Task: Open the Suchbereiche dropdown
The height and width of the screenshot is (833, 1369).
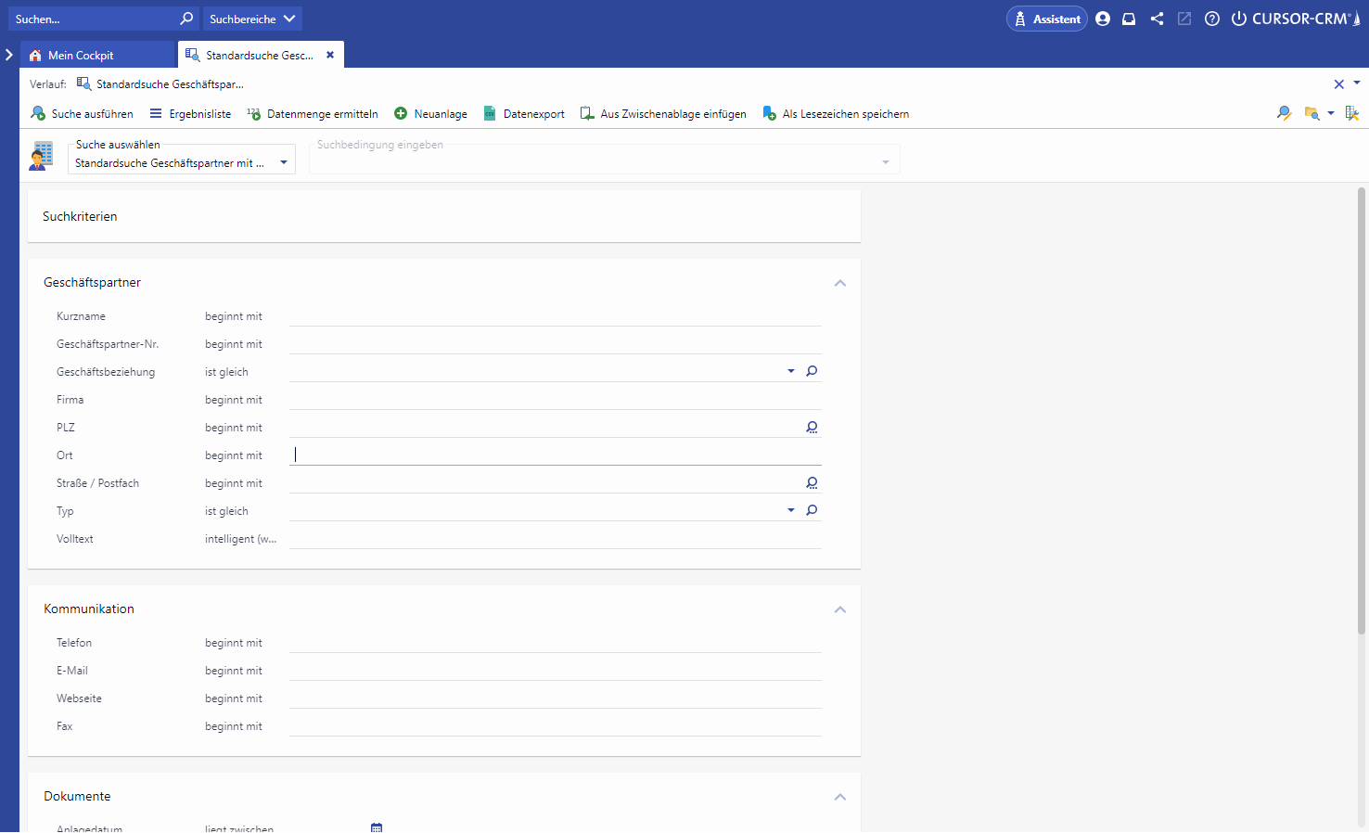Action: tap(252, 19)
